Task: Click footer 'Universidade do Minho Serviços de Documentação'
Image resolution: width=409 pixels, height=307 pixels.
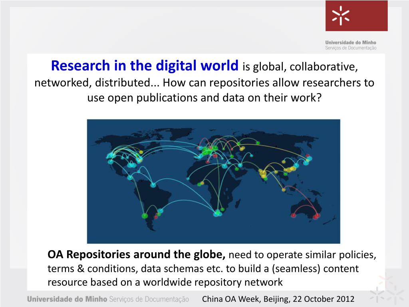Action: [108, 299]
